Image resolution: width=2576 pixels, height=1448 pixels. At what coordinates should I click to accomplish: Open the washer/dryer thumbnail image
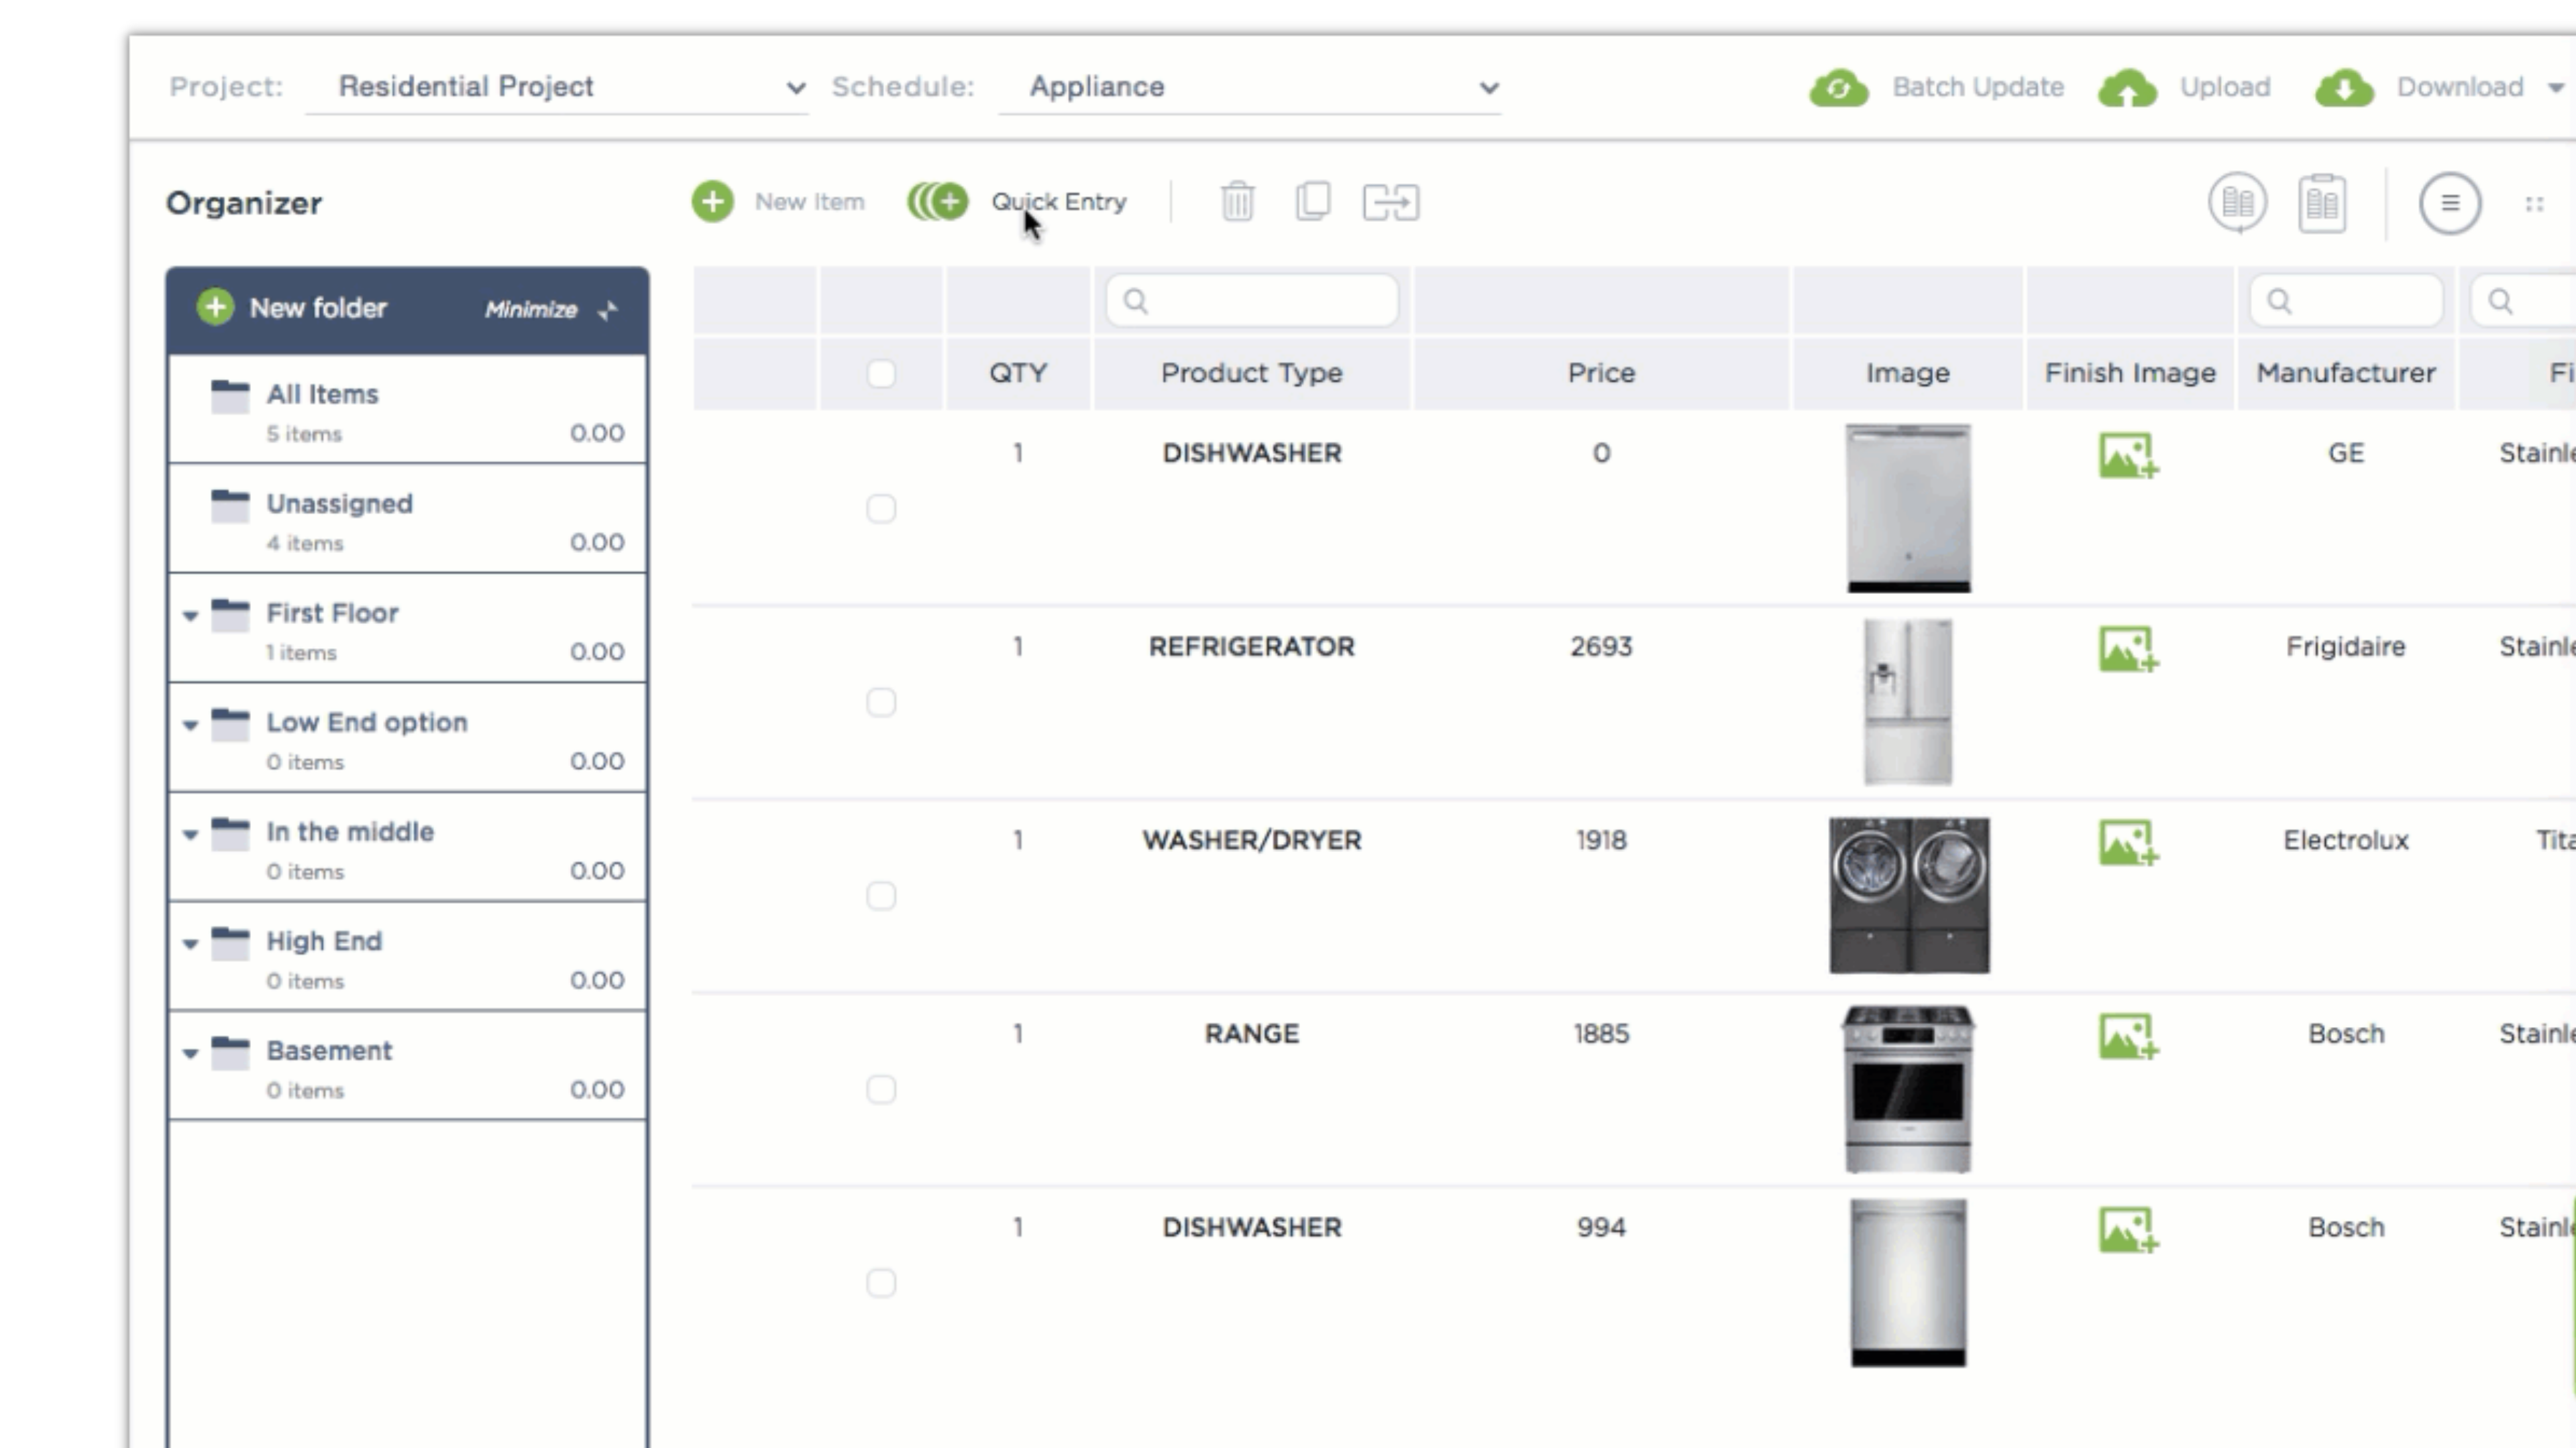pyautogui.click(x=1909, y=896)
